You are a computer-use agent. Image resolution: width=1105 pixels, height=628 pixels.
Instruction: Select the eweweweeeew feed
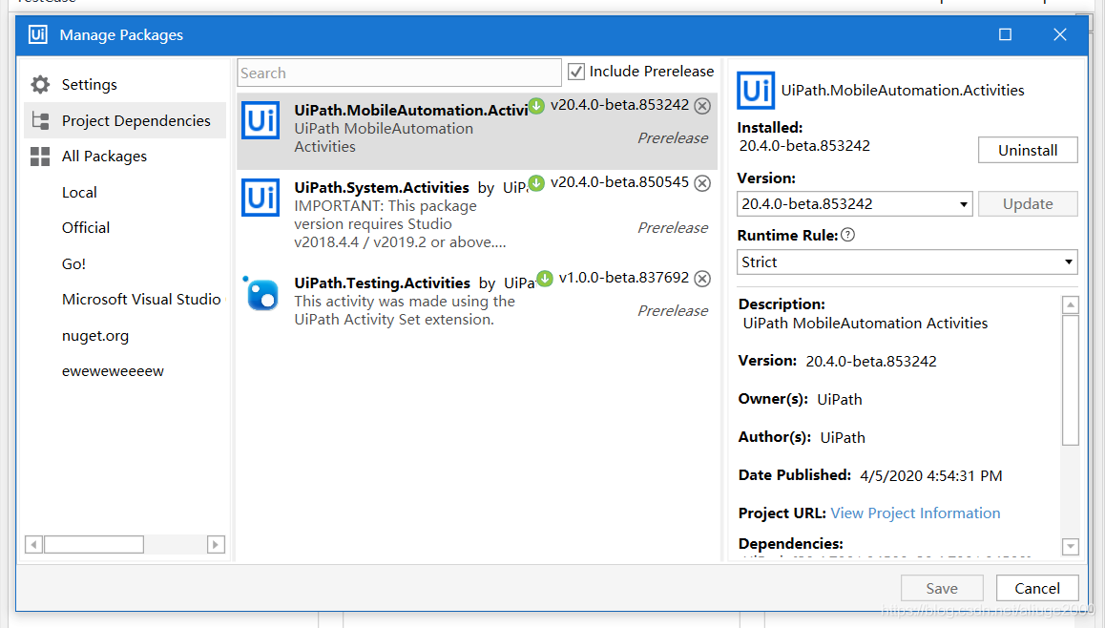click(113, 370)
